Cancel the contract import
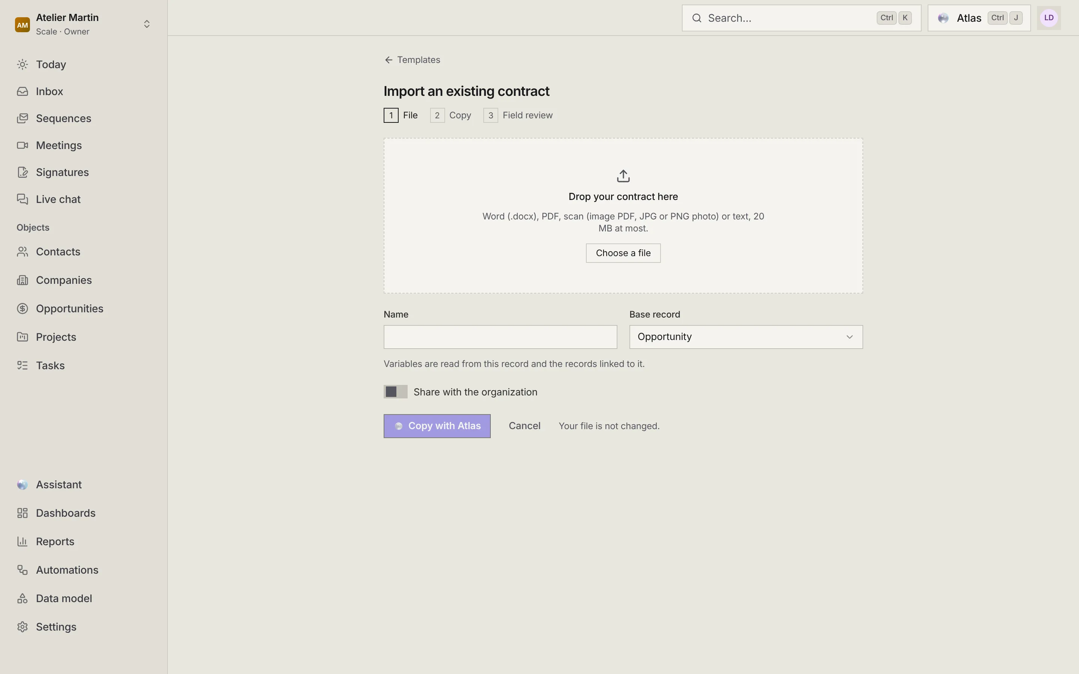Screen dimensions: 1079x674 (525, 426)
